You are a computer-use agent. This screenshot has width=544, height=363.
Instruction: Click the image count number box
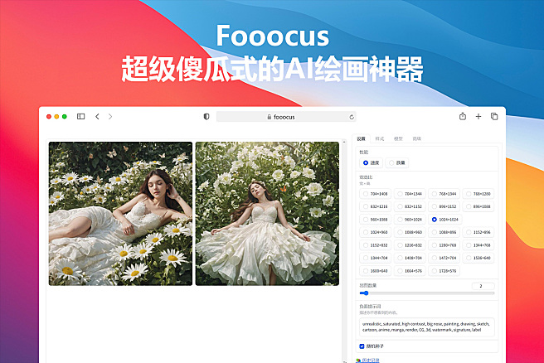(483, 286)
